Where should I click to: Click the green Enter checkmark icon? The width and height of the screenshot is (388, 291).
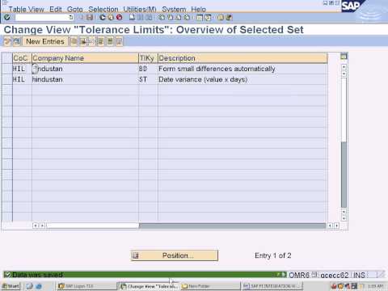pyautogui.click(x=7, y=18)
